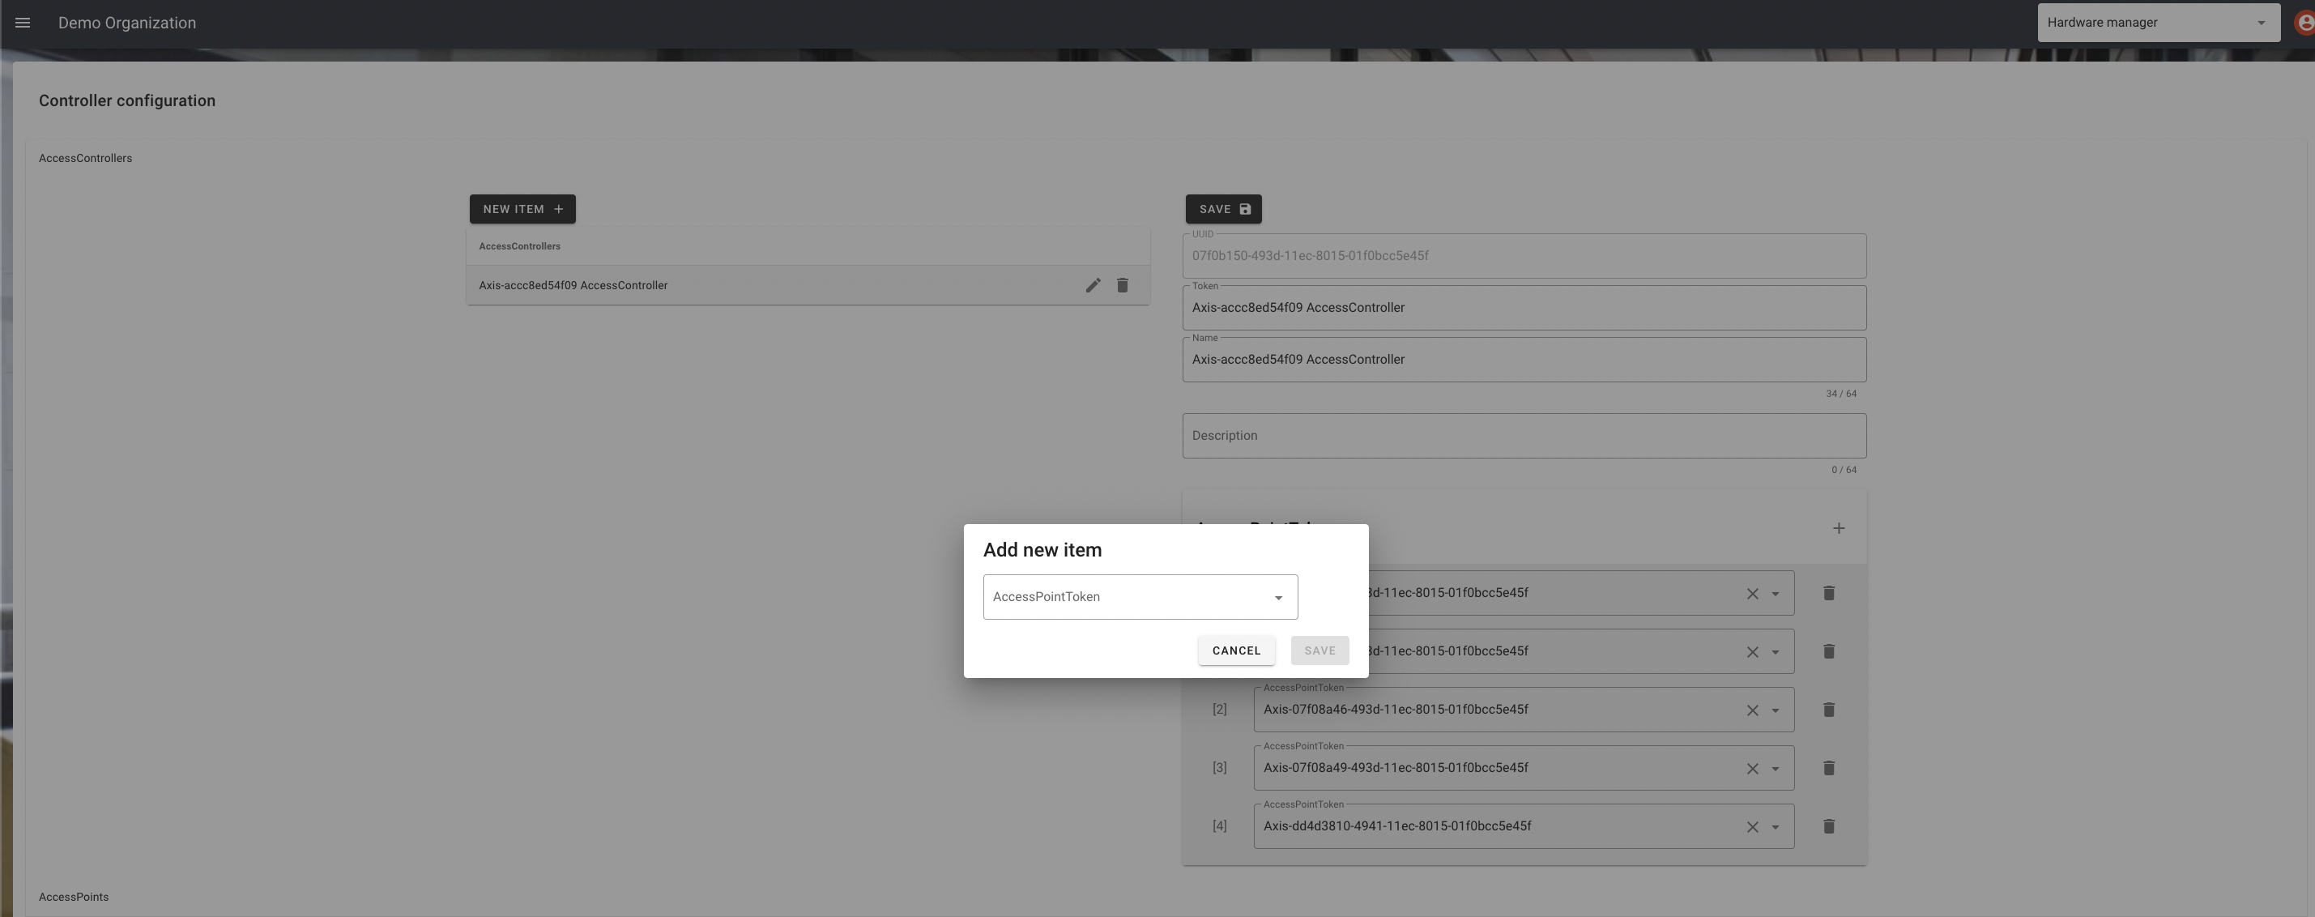This screenshot has width=2315, height=917.
Task: Delete Axis-accc8ed54f09 AccessController with trash icon
Action: point(1123,286)
